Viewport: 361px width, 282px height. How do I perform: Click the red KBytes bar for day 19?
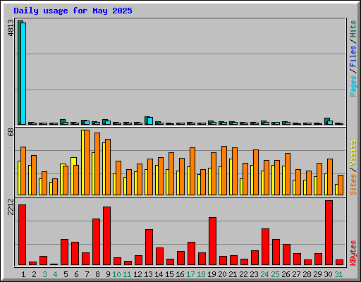click(212, 241)
